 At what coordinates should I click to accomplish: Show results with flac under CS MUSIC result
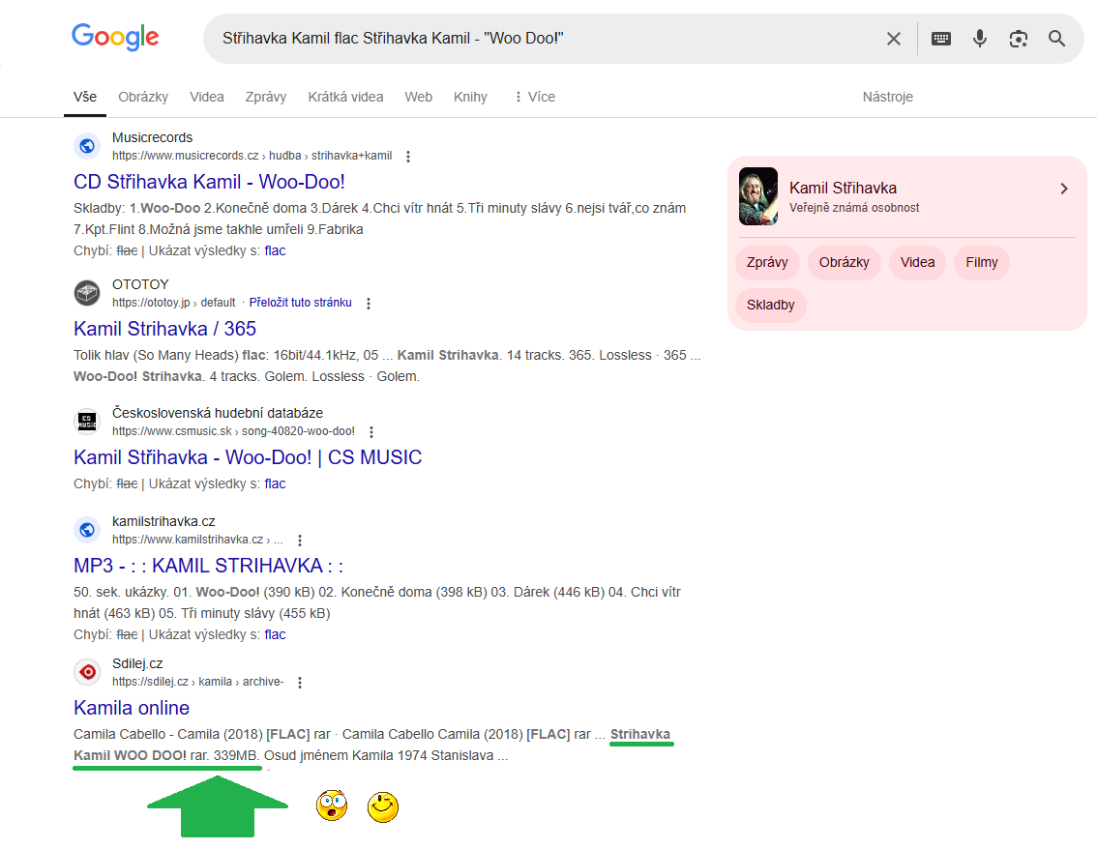(275, 483)
